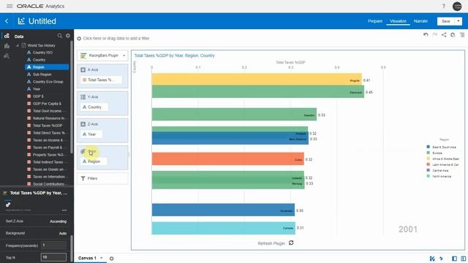Toggle the grammar panel layout icon at far bottom right
468x263 pixels.
(463, 259)
